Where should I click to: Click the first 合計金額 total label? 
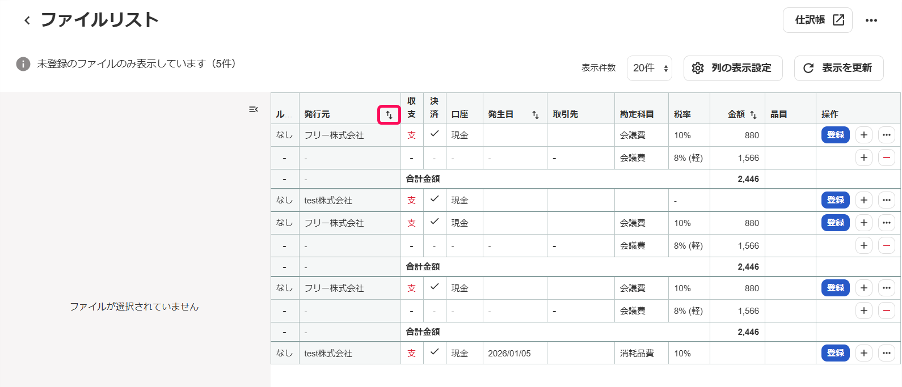(x=423, y=179)
